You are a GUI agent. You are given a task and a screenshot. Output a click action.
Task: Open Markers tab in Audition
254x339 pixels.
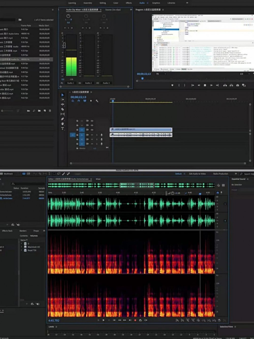[x=23, y=231]
